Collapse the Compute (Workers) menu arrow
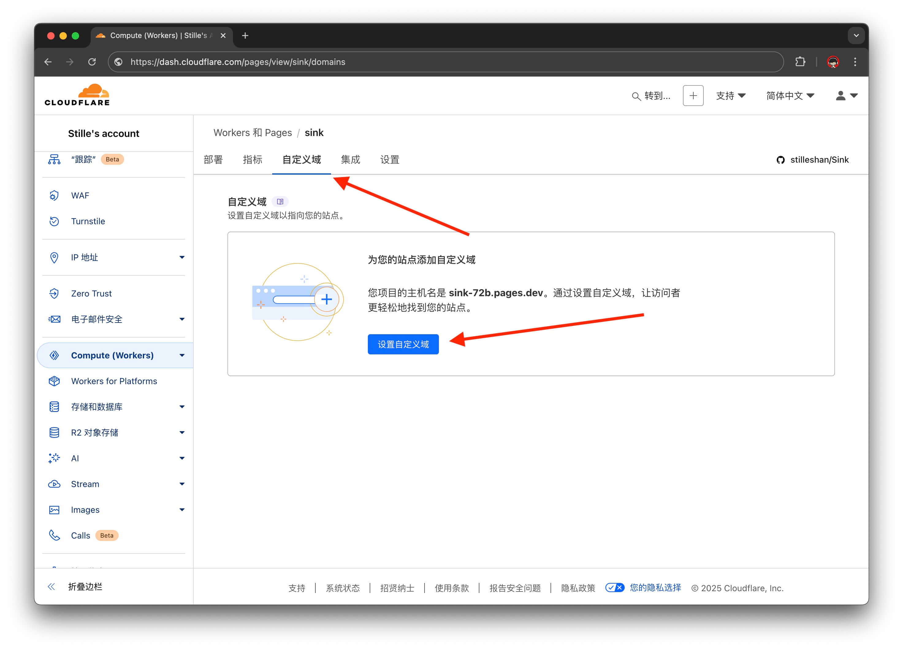Image resolution: width=903 pixels, height=650 pixels. click(x=182, y=355)
